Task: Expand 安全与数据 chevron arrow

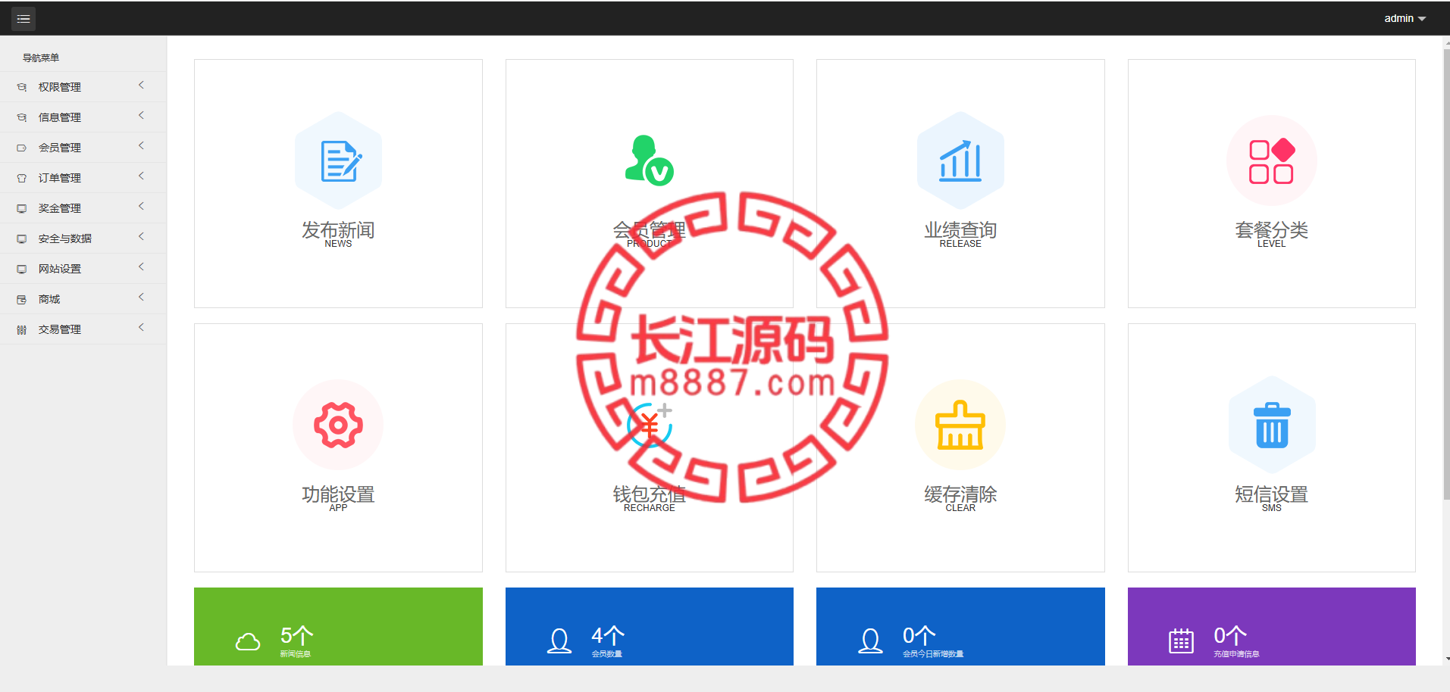Action: 141,237
